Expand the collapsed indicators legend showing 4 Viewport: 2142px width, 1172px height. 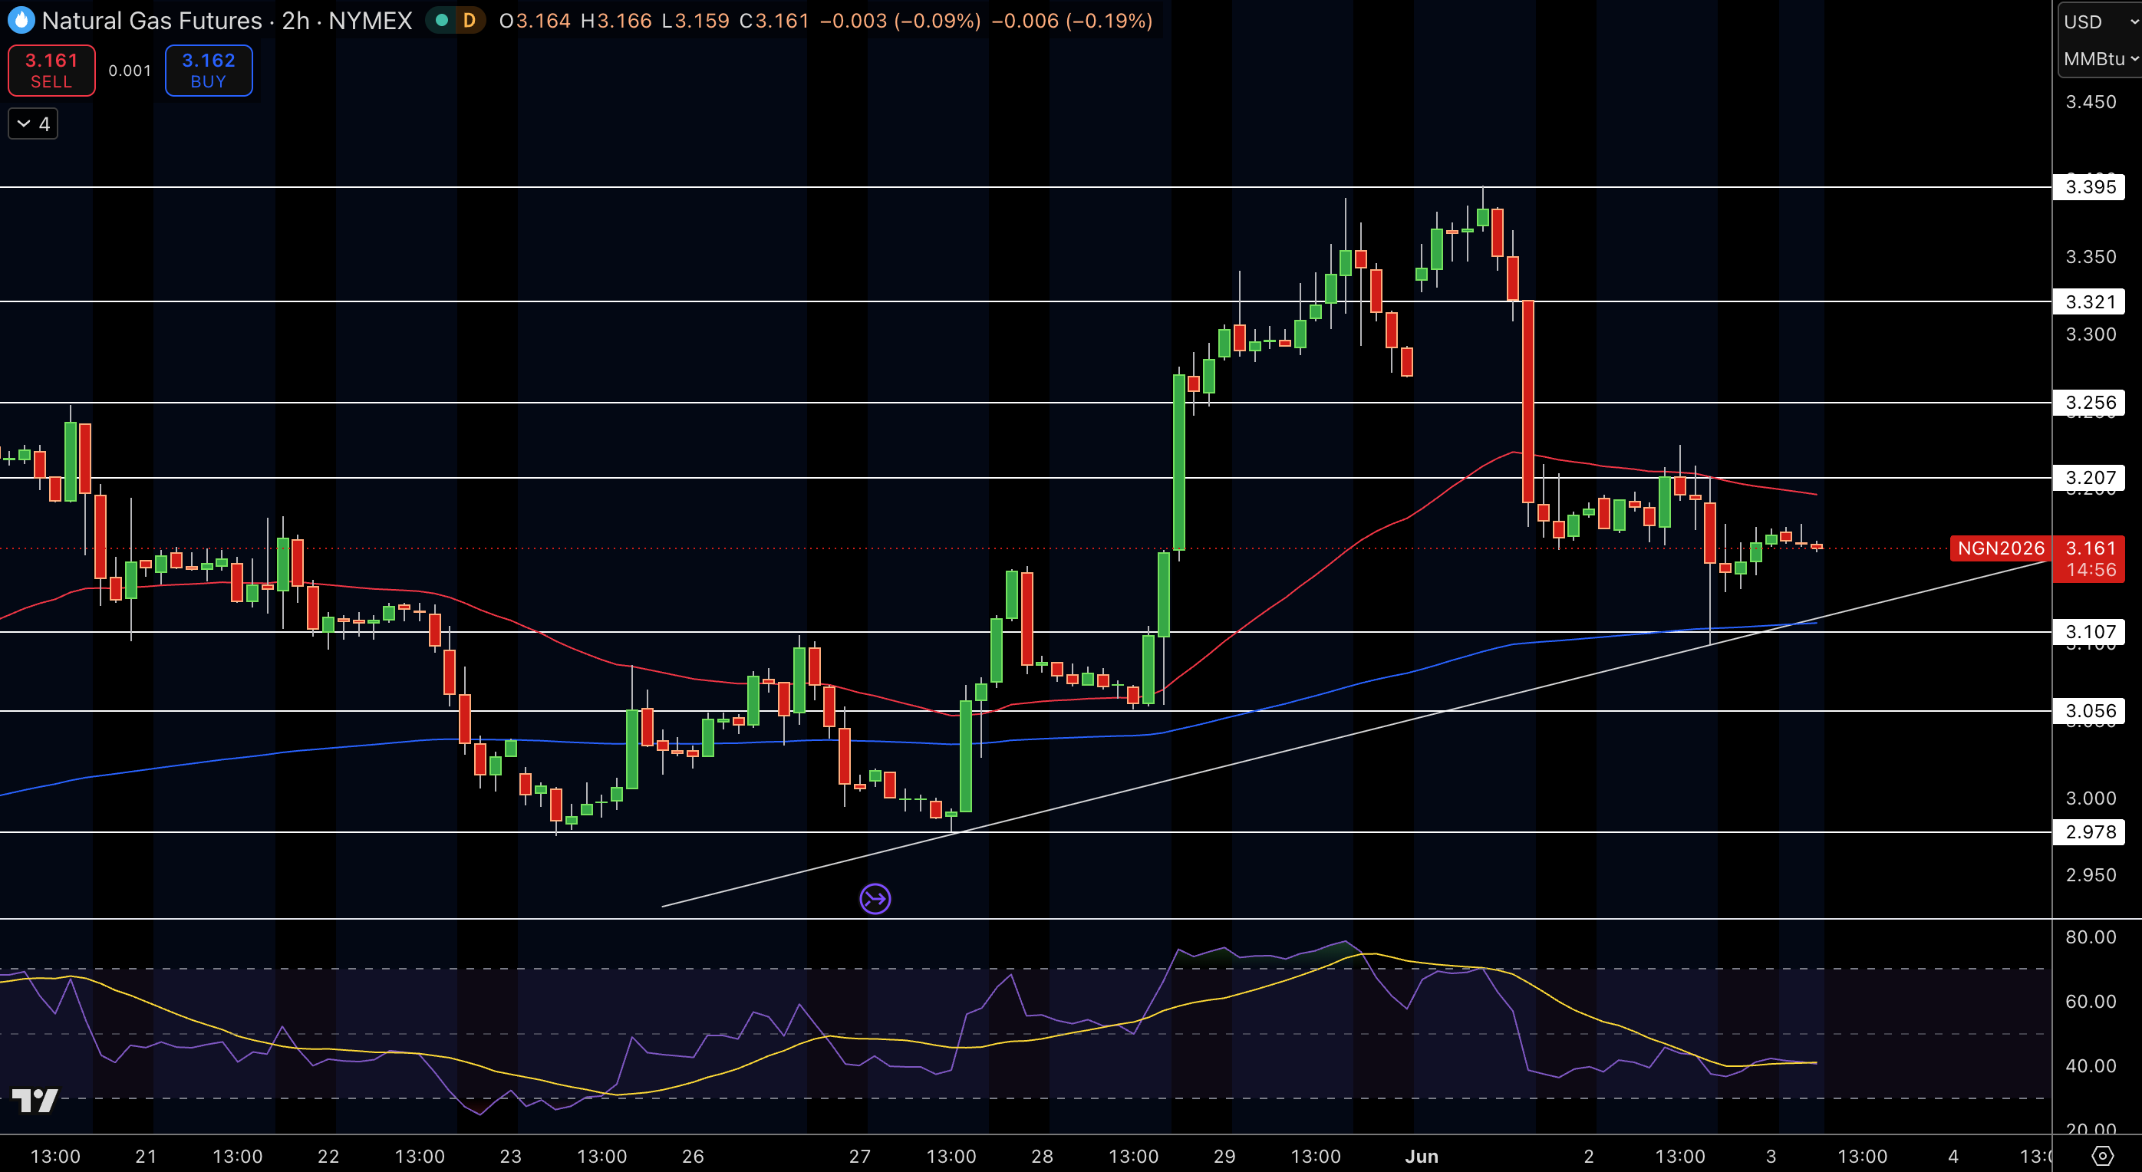click(x=33, y=123)
